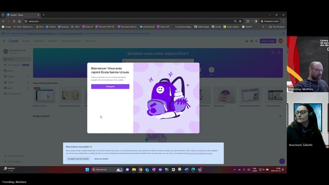This screenshot has width=329, height=185.
Task: Open the Bookings bookmark
Action: [x=63, y=27]
